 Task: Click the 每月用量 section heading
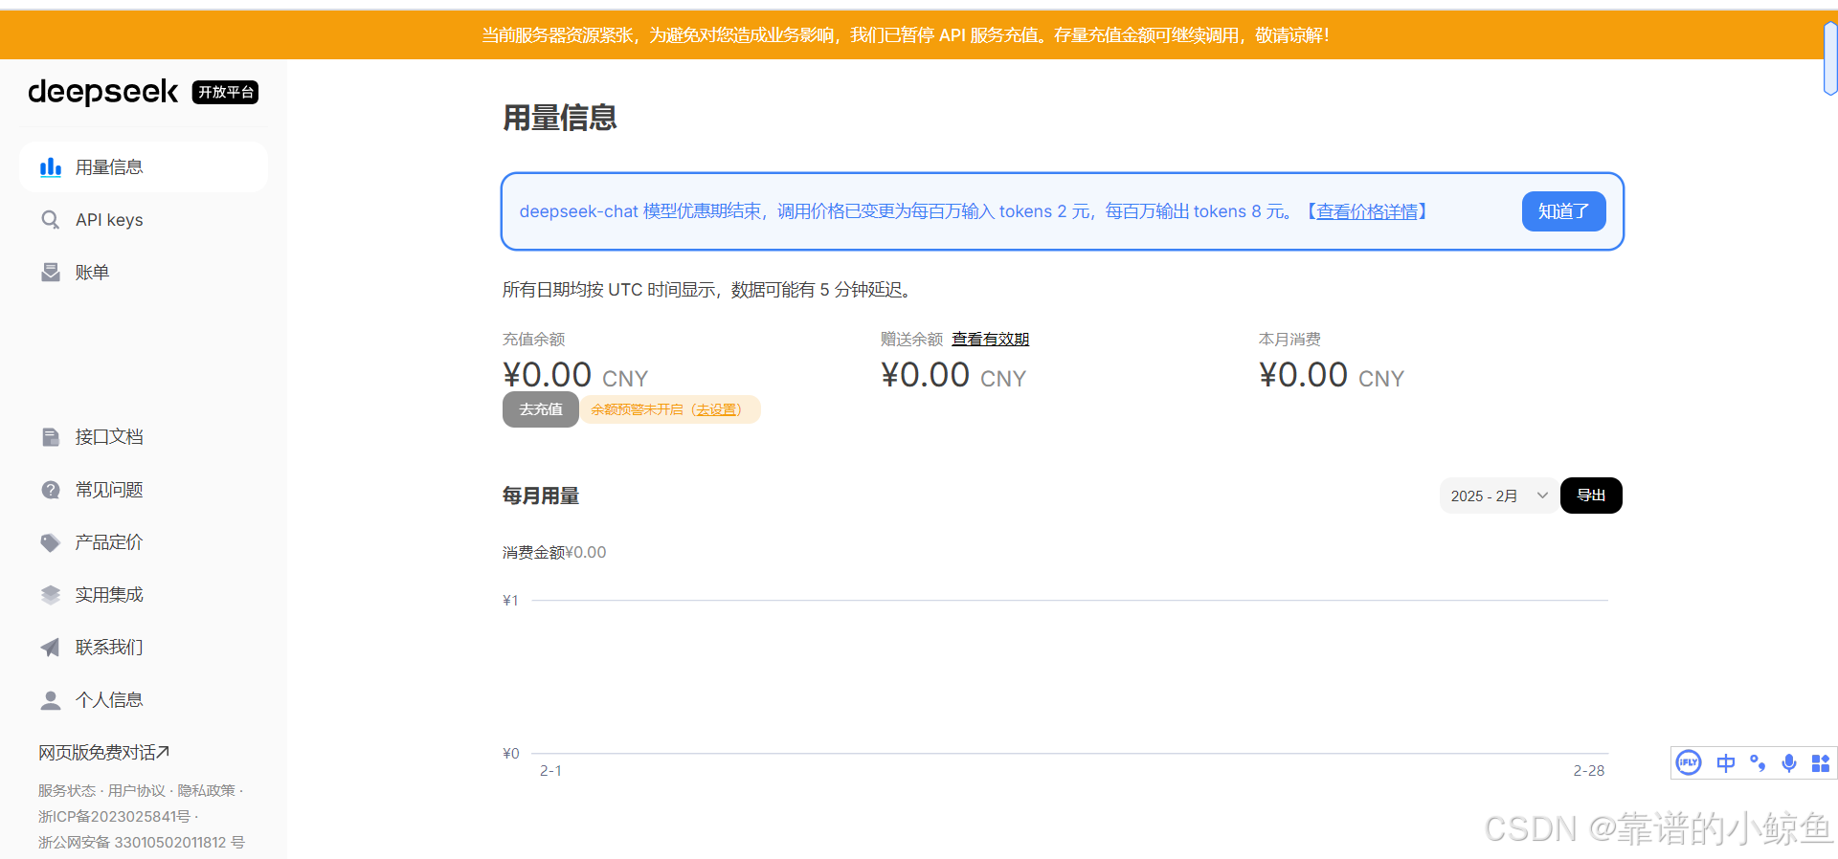(x=541, y=496)
